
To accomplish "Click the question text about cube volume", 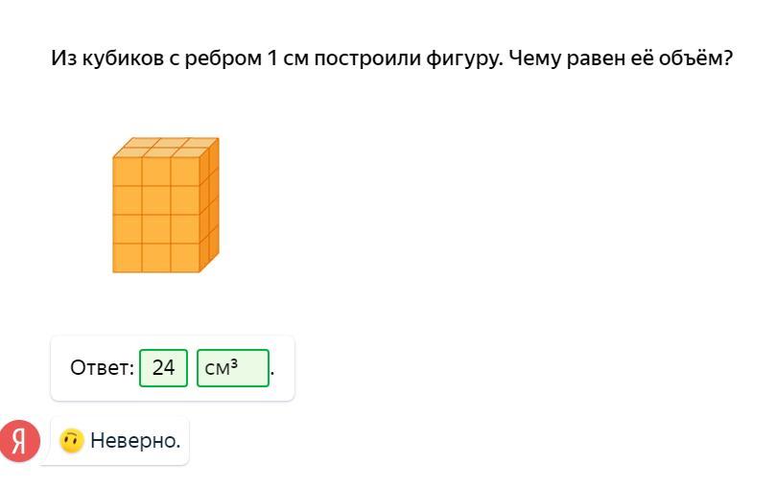I will tap(391, 58).
